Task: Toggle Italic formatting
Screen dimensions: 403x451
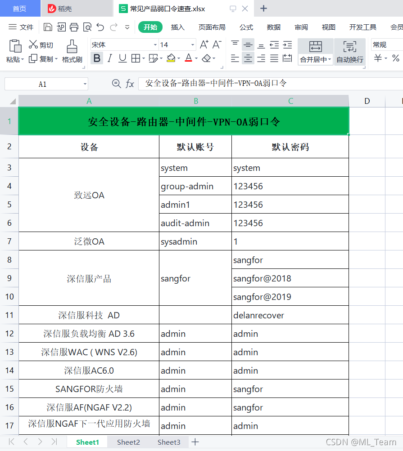Action: point(109,58)
